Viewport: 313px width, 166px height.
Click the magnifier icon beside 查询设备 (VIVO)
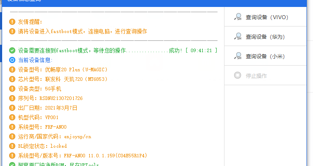point(238,17)
